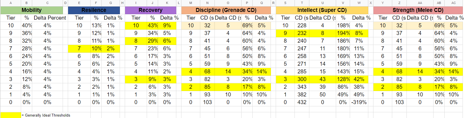This screenshot has width=464, height=118.
Task: Click the purple Recovery header cell
Action: 150,10
